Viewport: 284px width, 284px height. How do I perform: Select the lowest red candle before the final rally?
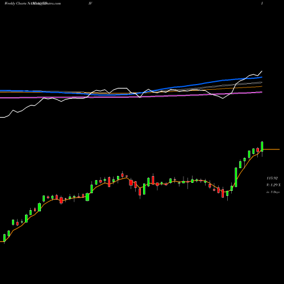[x=223, y=193]
